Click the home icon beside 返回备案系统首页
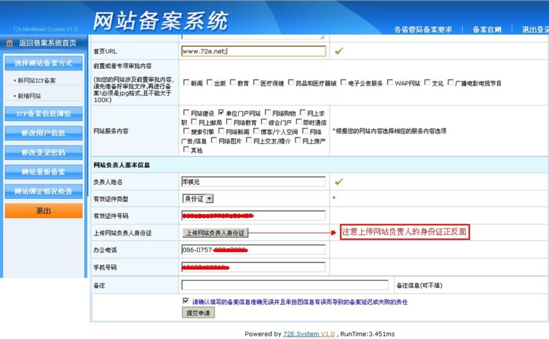Screen dimensions: 549x339 10,43
